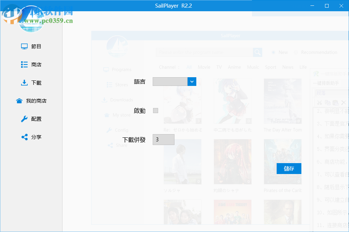Click the 儲存 save button
The width and height of the screenshot is (349, 232).
[x=289, y=169]
